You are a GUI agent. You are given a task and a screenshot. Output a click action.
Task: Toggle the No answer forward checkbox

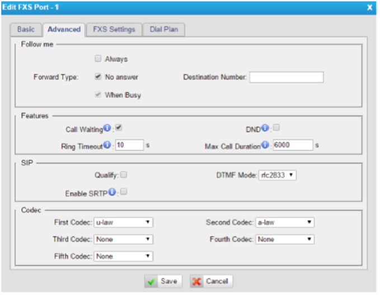pos(98,76)
